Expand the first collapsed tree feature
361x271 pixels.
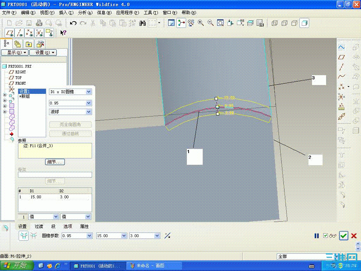(5, 95)
